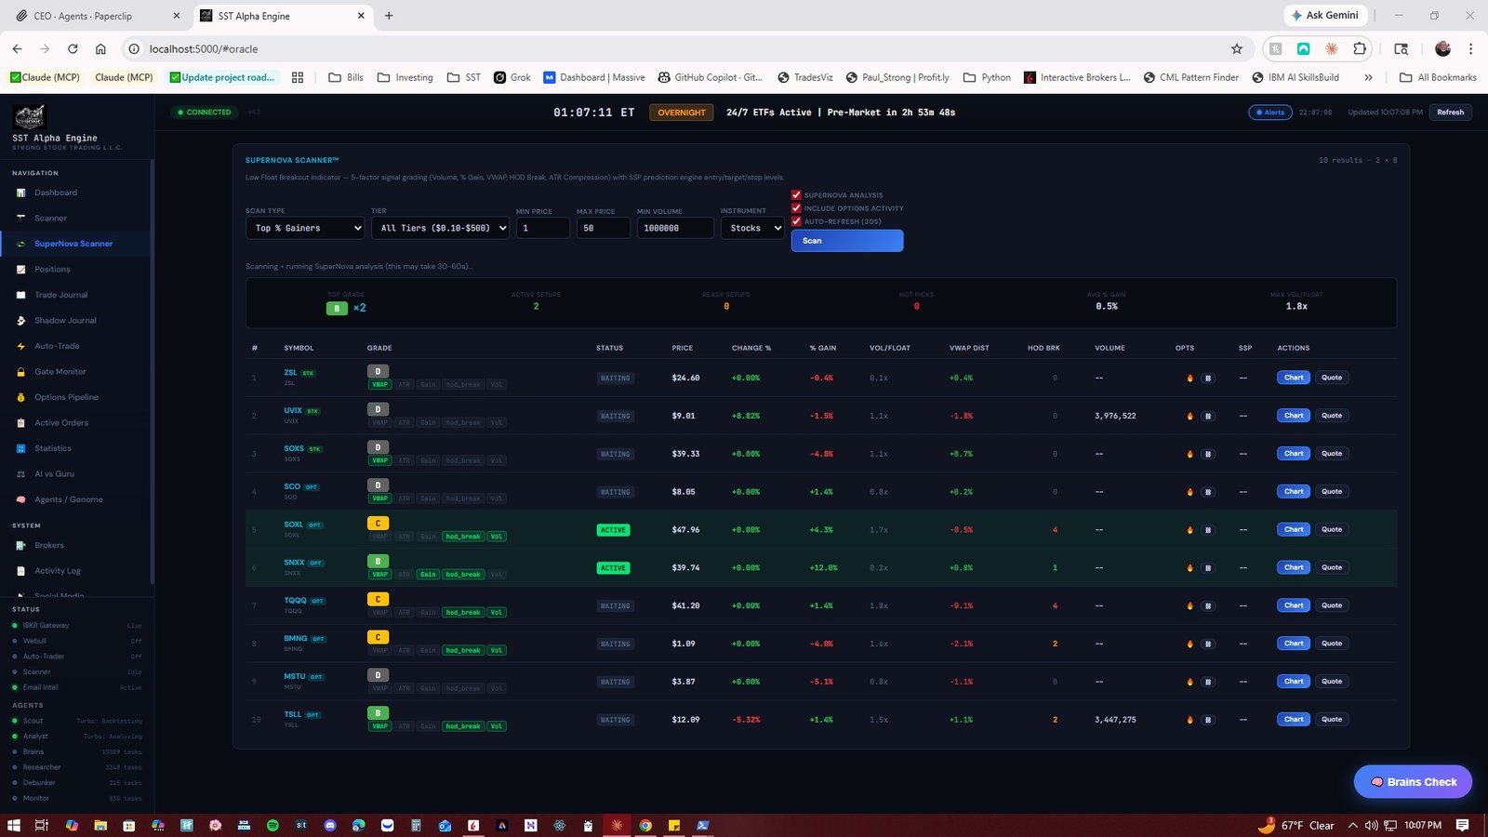This screenshot has height=837, width=1488.
Task: Open the Alerts pill button
Action: coord(1270,113)
